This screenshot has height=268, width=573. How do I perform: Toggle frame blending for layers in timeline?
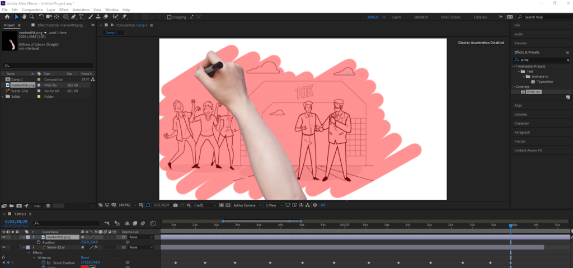pyautogui.click(x=135, y=223)
